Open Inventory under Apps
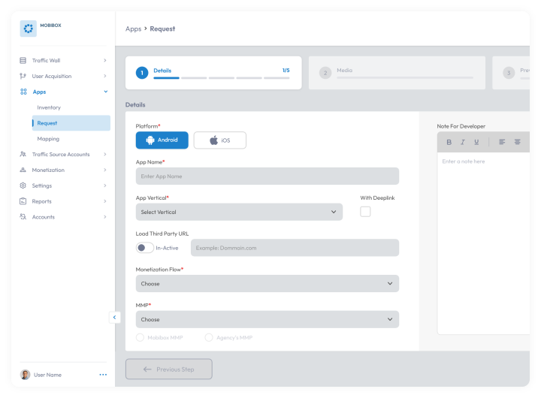 [49, 107]
